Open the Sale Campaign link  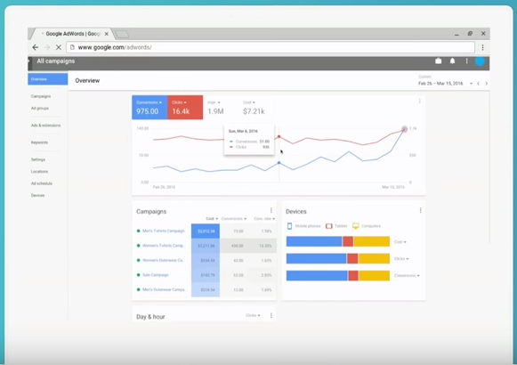coord(156,275)
